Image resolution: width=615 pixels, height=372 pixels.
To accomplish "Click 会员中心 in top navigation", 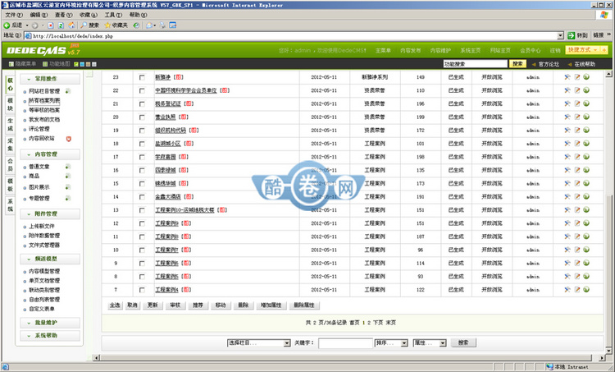I will point(531,50).
